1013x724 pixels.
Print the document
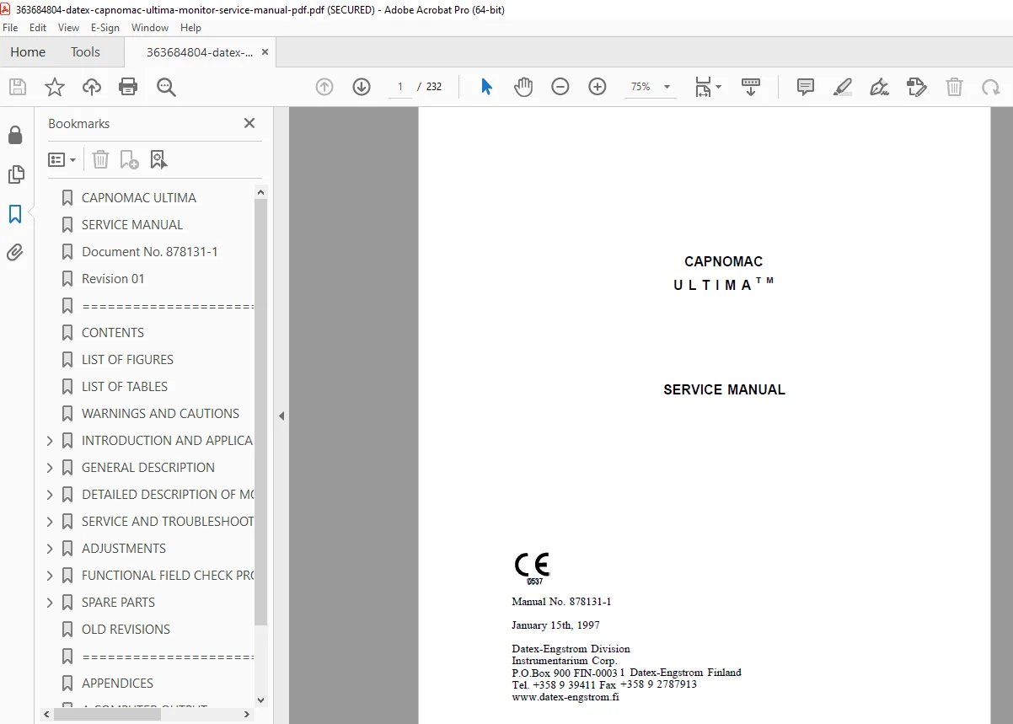pos(128,87)
